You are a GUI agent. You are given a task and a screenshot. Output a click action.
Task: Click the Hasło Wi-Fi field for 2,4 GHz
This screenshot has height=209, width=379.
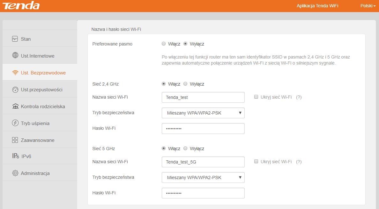tap(203, 129)
